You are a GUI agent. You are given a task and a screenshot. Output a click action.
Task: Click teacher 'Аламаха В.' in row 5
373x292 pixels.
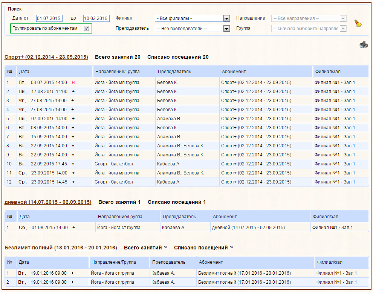pyautogui.click(x=169, y=119)
